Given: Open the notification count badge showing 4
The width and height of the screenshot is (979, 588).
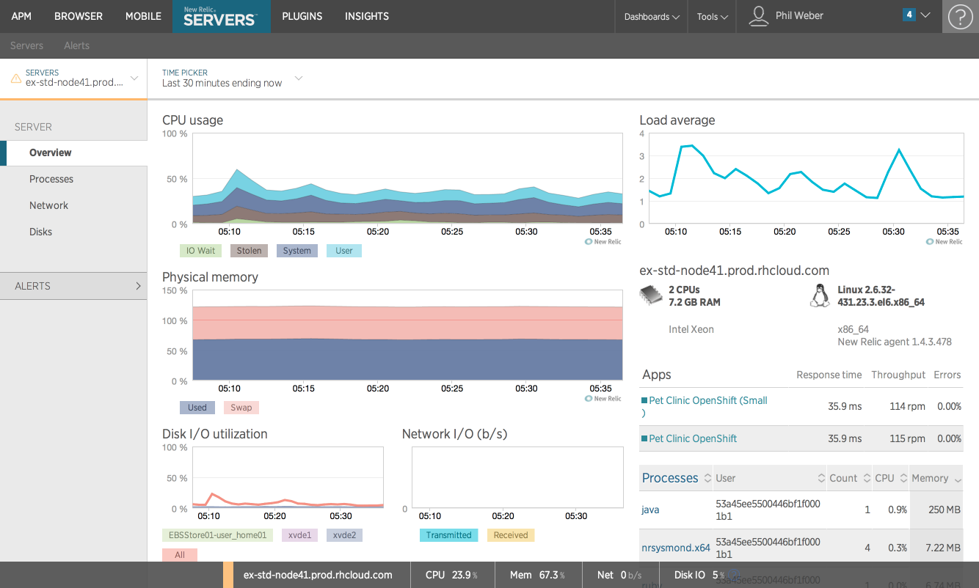Looking at the screenshot, I should [909, 15].
